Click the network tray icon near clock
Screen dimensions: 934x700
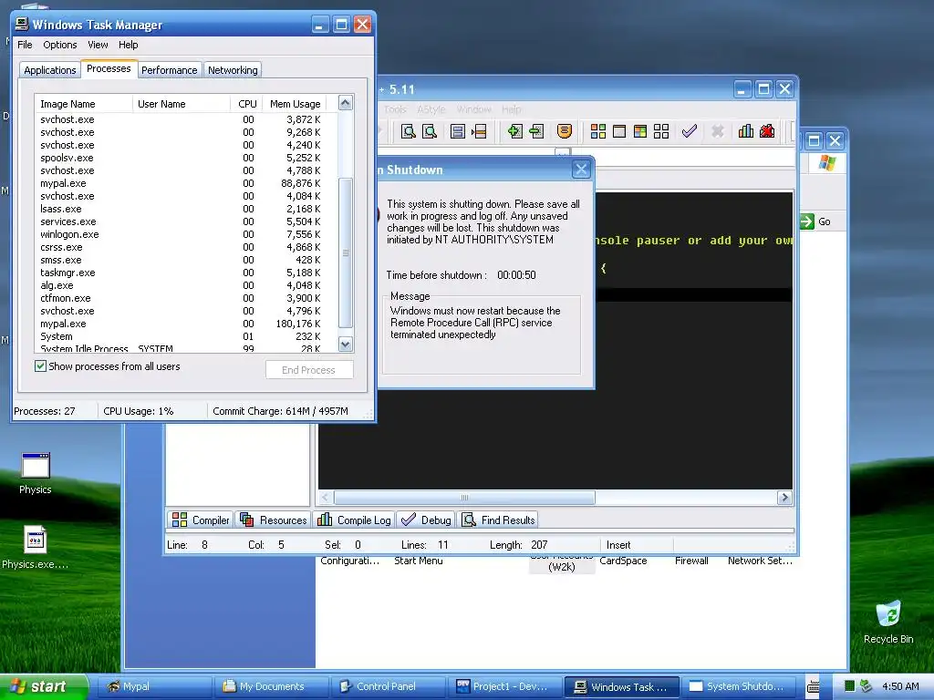(x=867, y=686)
